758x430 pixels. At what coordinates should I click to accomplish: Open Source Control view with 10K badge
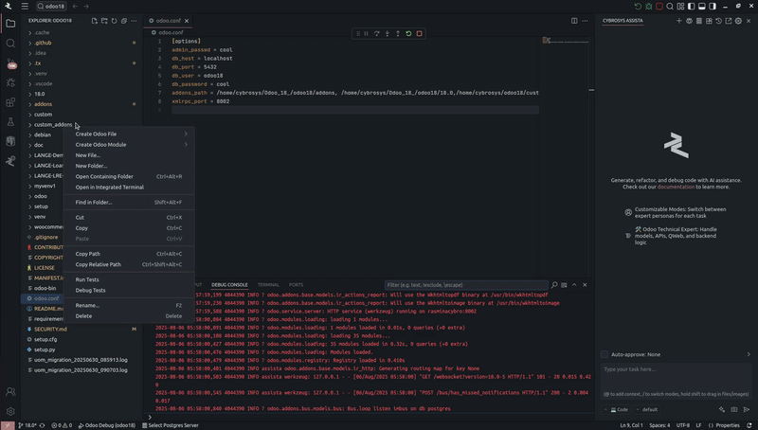coord(11,63)
